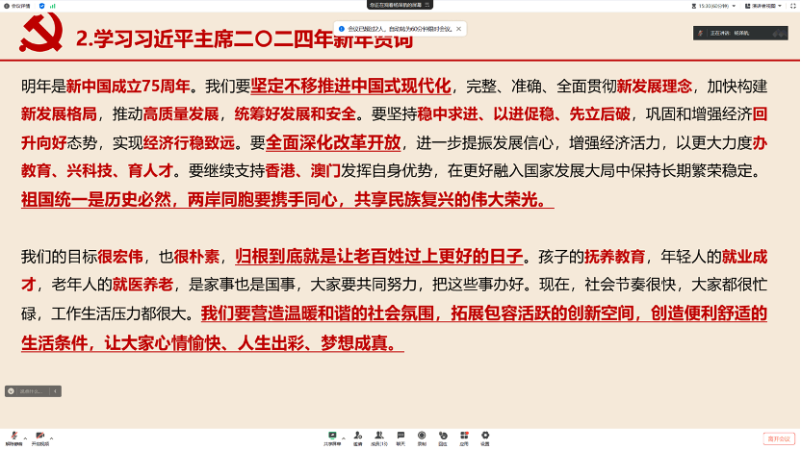This screenshot has width=801, height=450.
Task: Open the Reactions icon in the toolbar
Action: 443,436
